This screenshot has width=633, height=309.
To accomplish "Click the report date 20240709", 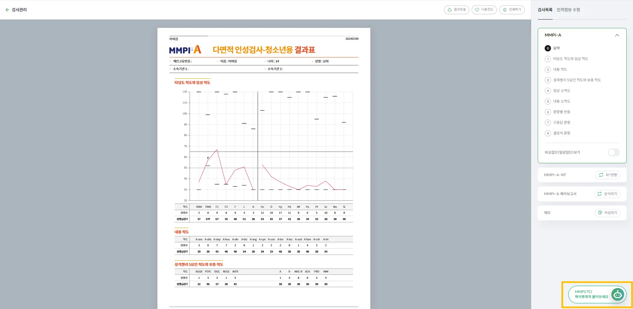I will tap(352, 39).
